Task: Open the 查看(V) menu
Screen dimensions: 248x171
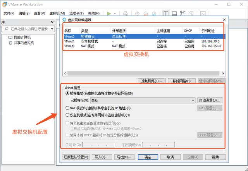Action: (40, 14)
